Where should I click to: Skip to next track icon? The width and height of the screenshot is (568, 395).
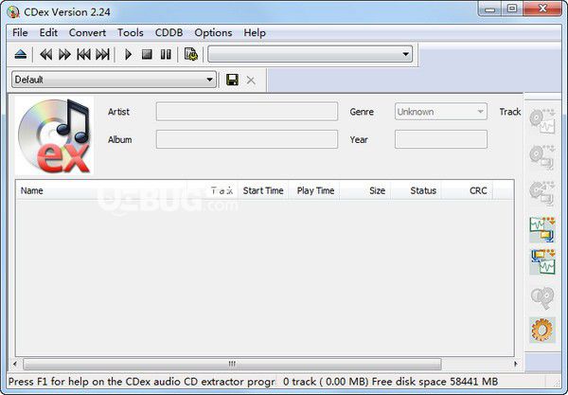pos(102,55)
